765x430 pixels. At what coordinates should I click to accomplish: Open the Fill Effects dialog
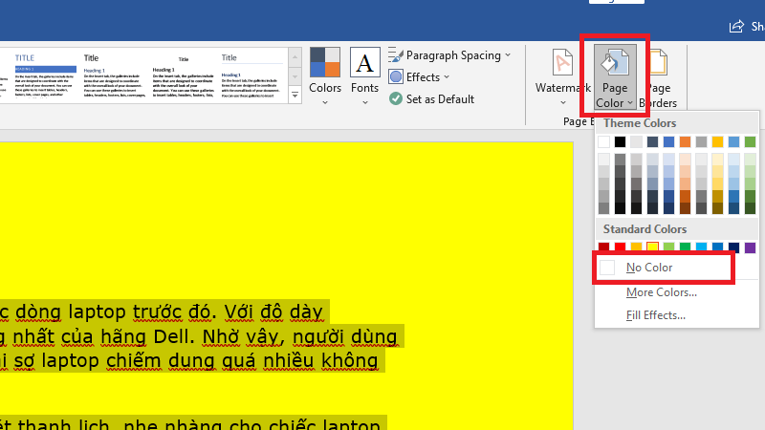coord(655,314)
